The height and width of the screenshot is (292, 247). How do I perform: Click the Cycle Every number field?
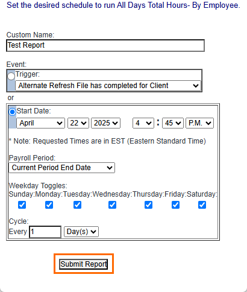(45, 232)
